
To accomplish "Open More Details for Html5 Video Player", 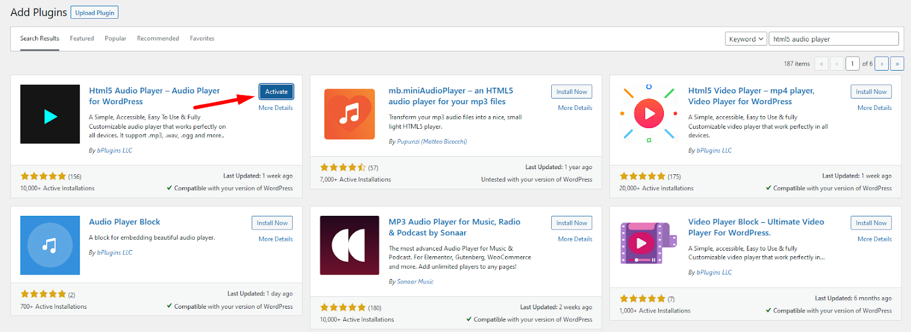I will point(875,108).
